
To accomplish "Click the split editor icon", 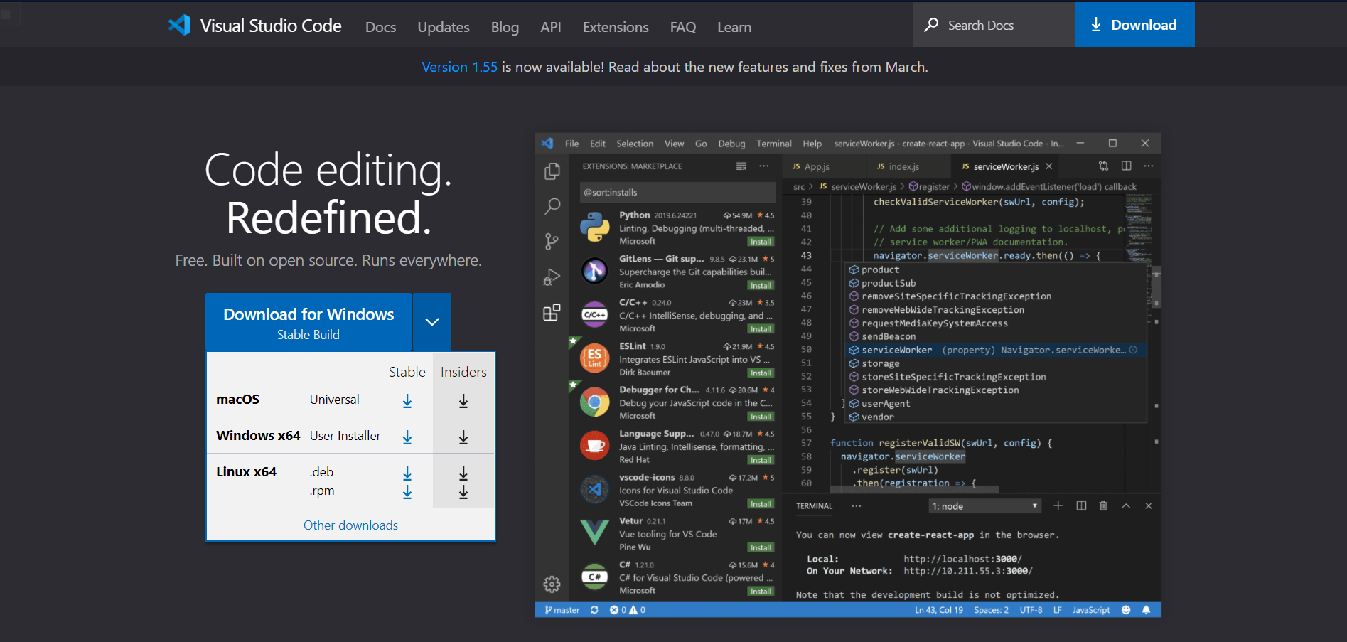I will (1127, 166).
